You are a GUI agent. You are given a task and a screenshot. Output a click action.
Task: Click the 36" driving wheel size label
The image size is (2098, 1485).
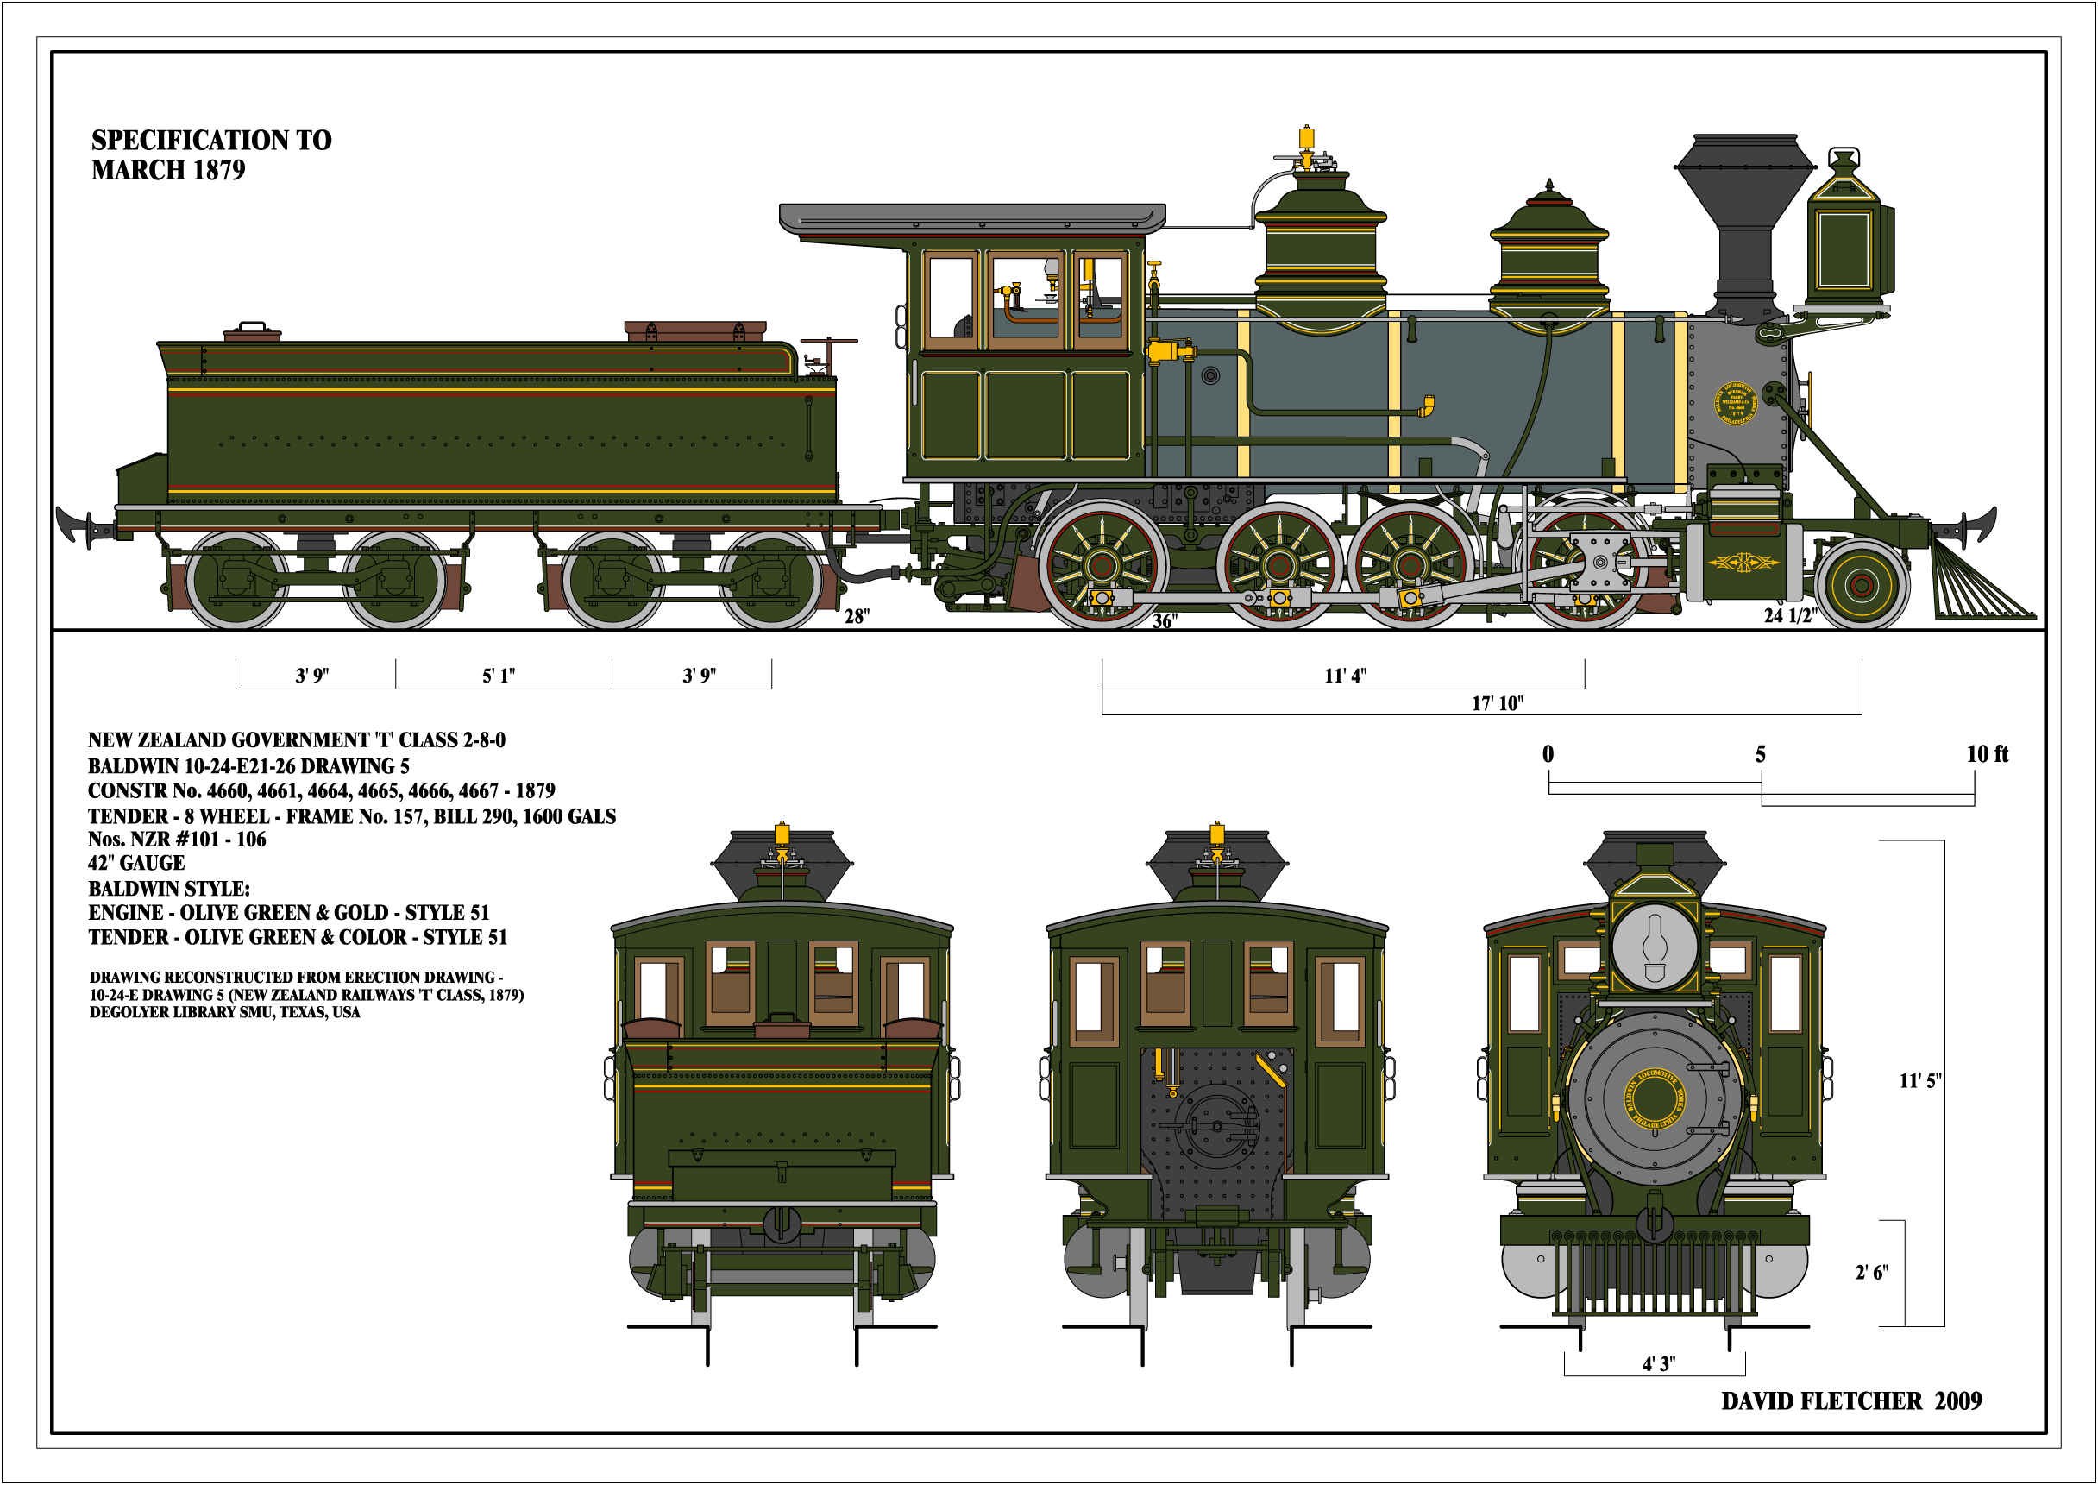pos(1164,622)
